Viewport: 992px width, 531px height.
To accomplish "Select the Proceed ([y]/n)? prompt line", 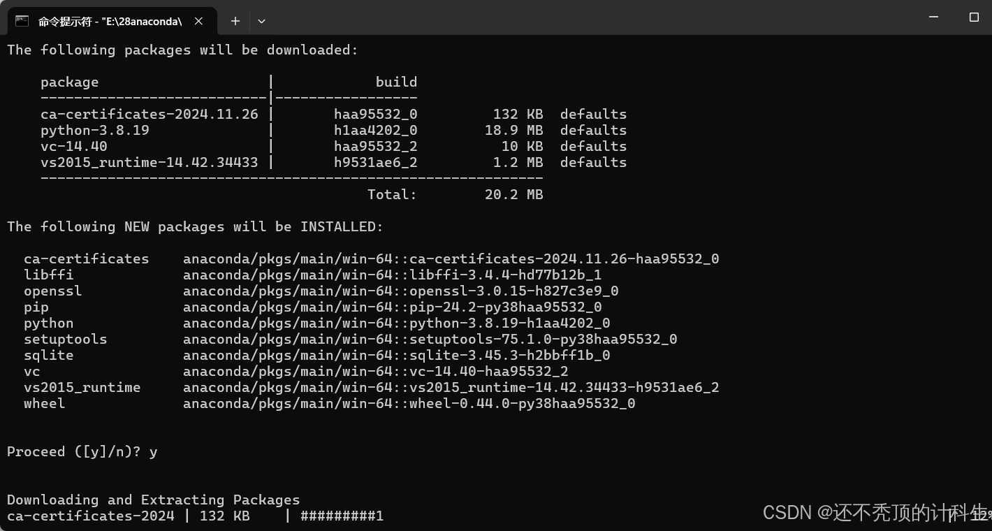I will 80,451.
